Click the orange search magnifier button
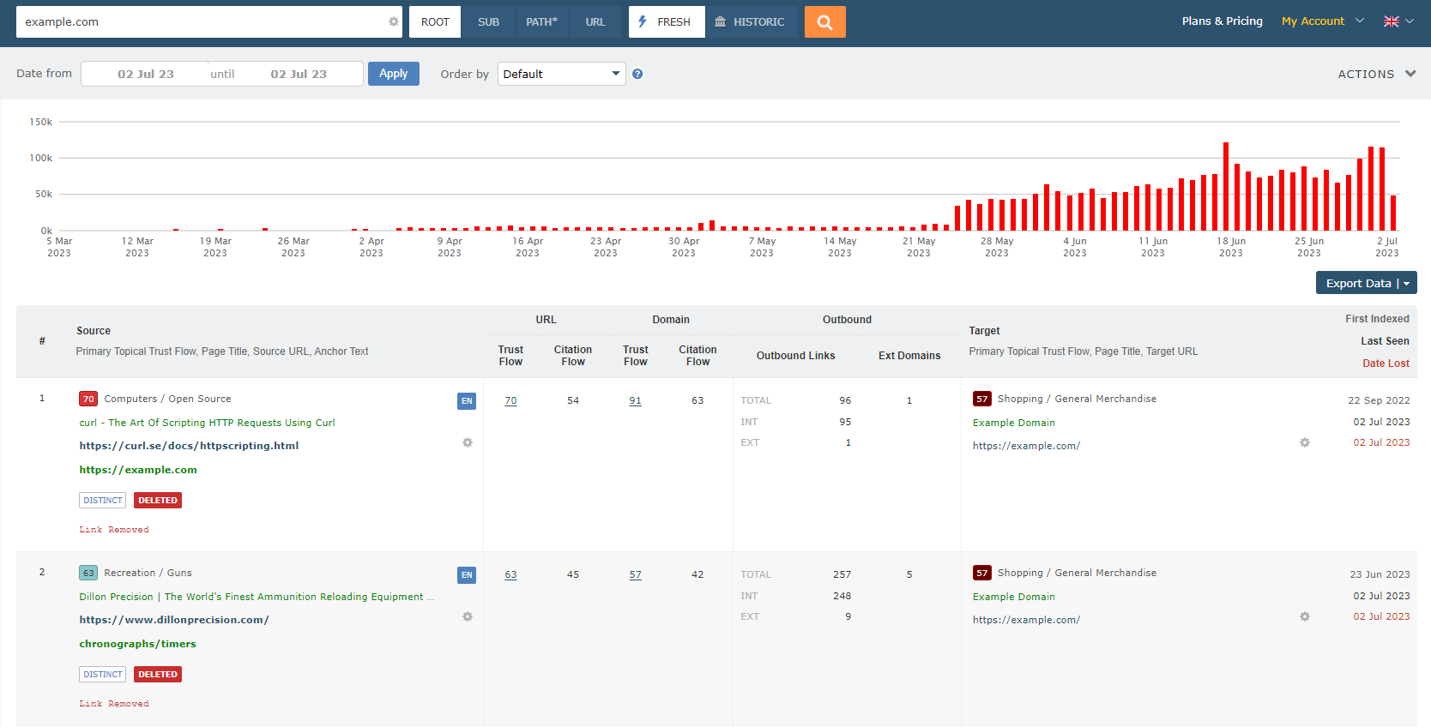Image resolution: width=1431 pixels, height=727 pixels. pyautogui.click(x=824, y=22)
